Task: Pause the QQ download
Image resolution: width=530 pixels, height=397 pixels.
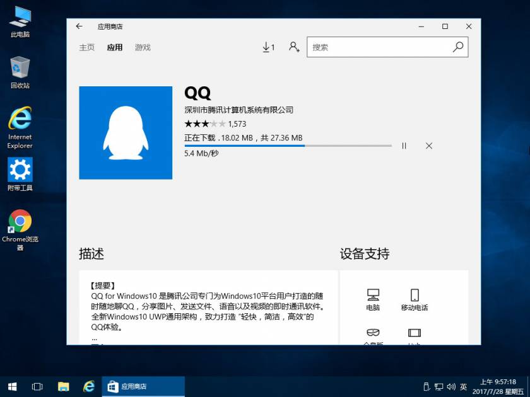Action: [404, 146]
